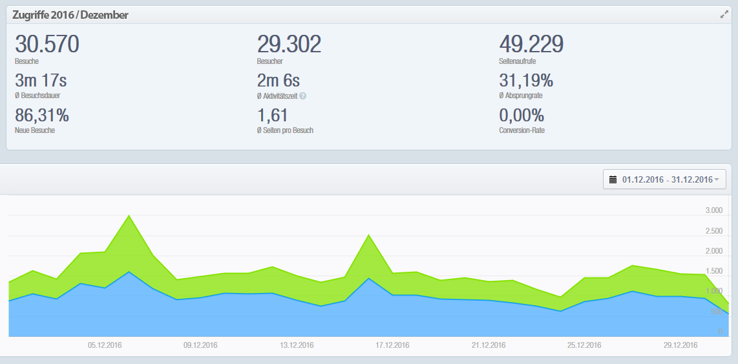Open the date range dropdown arrow

coord(716,179)
